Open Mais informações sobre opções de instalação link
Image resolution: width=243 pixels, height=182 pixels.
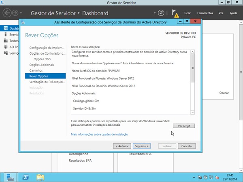pyautogui.click(x=99, y=134)
